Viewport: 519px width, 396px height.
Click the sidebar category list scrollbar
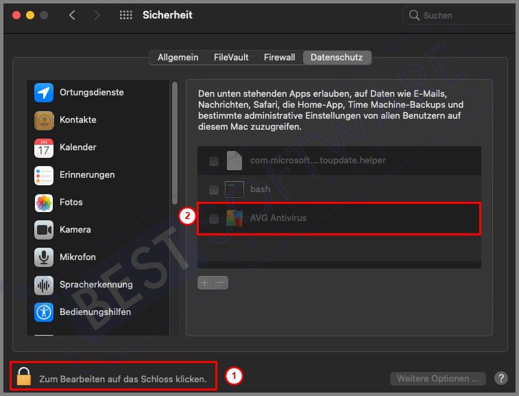(175, 143)
